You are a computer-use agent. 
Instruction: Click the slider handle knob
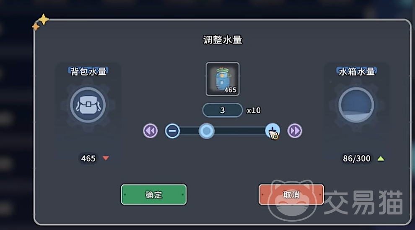206,131
